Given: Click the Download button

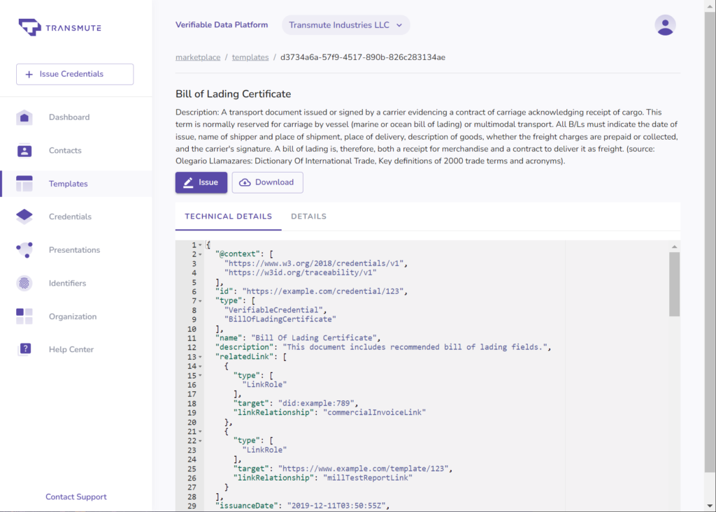Looking at the screenshot, I should point(268,182).
